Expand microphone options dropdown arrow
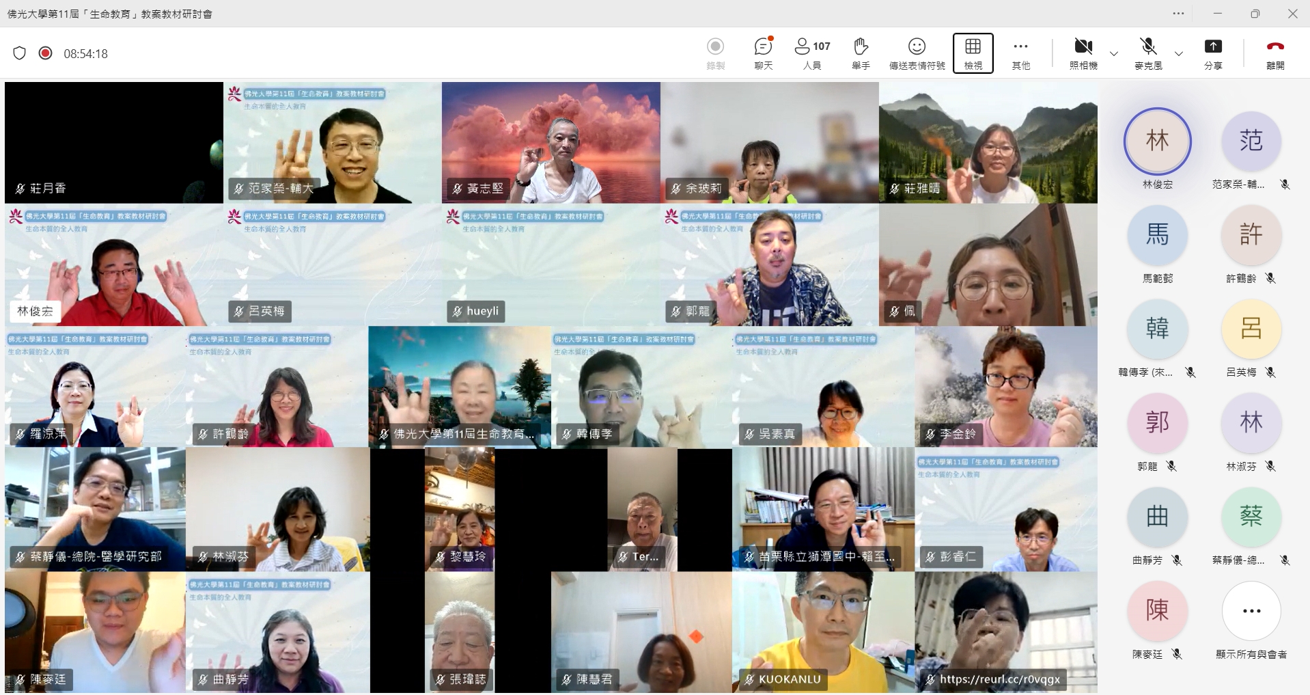Screen dimensions: 1310x695 coord(1179,54)
